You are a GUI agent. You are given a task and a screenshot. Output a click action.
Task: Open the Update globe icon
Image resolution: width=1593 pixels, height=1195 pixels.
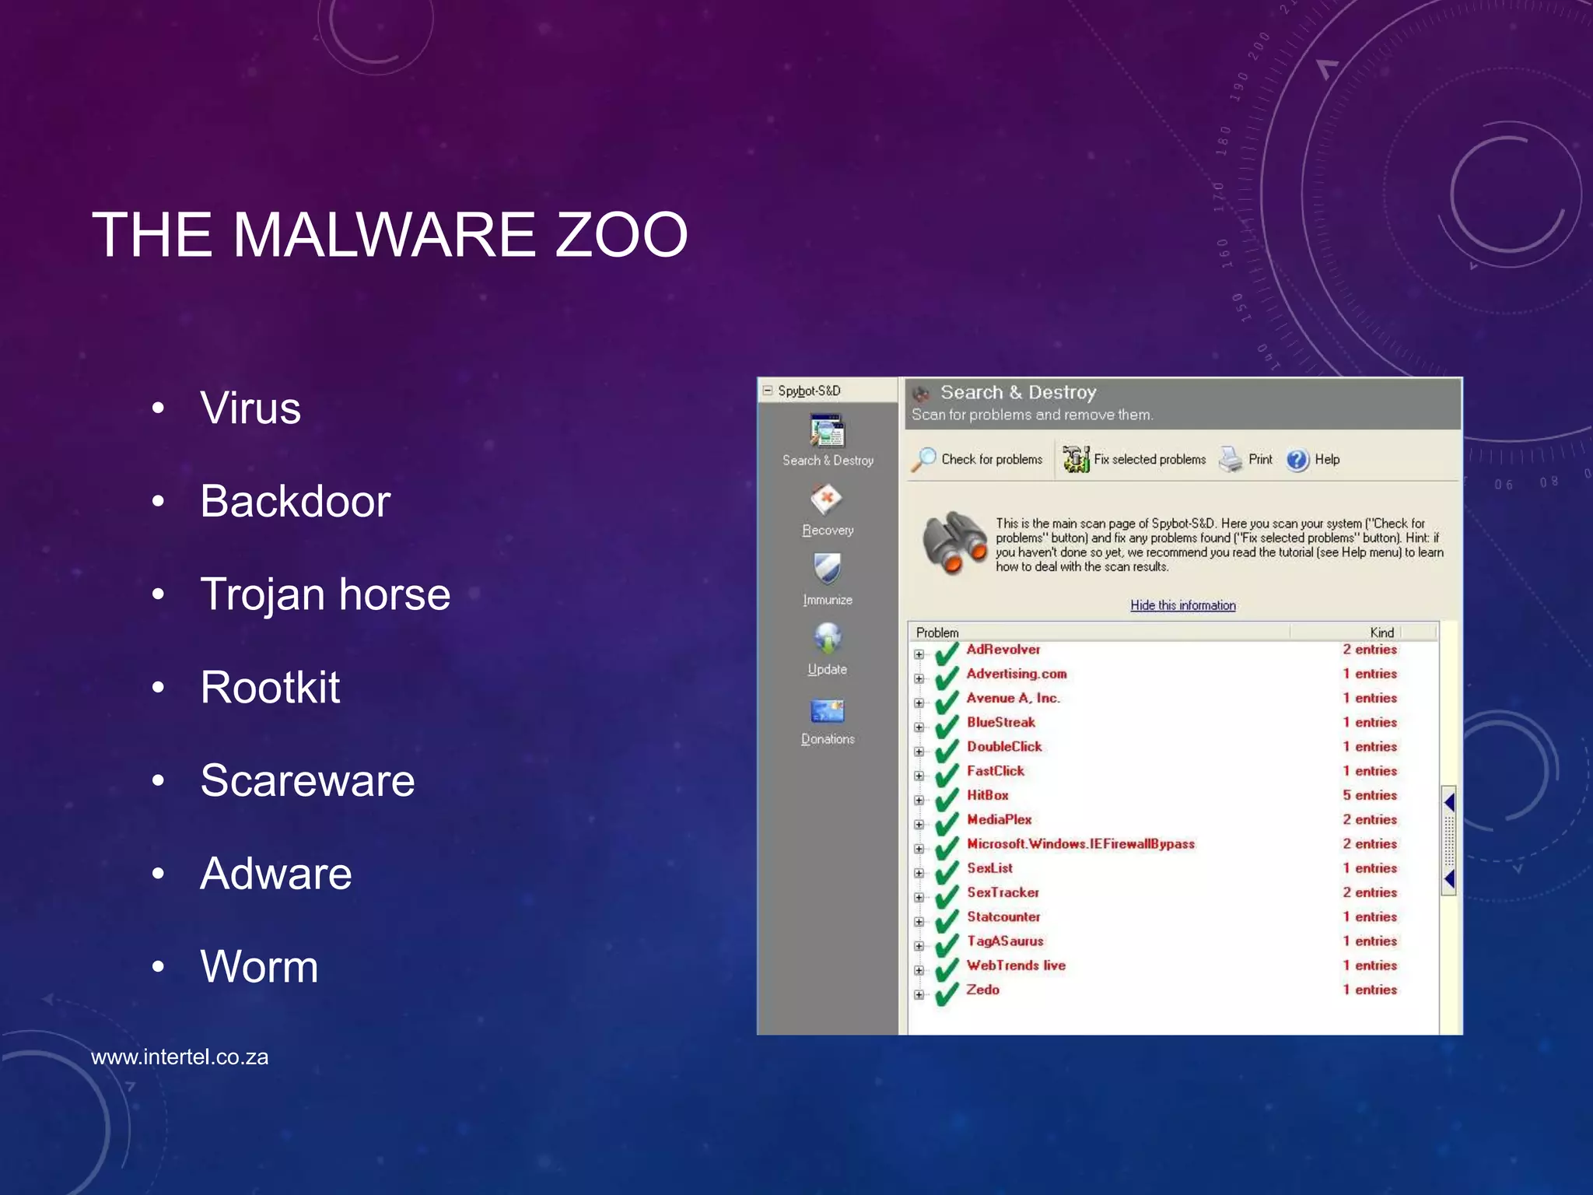828,639
